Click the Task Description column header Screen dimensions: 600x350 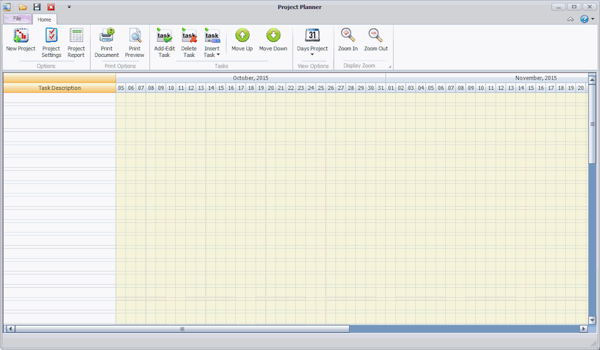(59, 88)
